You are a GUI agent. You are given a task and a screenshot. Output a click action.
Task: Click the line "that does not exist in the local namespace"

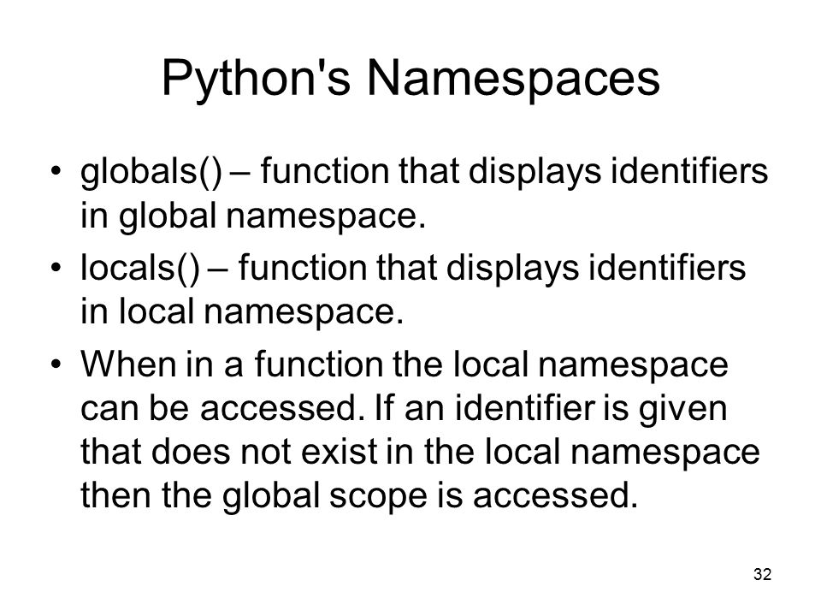pyautogui.click(x=420, y=452)
